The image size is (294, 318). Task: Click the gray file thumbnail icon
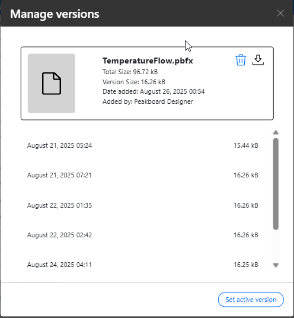(52, 83)
